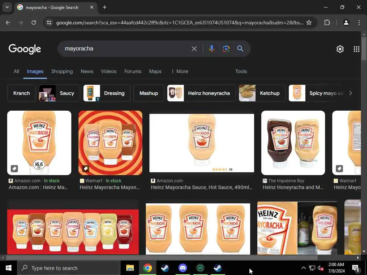Filter images by Dressing chip
Viewport: 367px width, 275px height.
(x=107, y=93)
